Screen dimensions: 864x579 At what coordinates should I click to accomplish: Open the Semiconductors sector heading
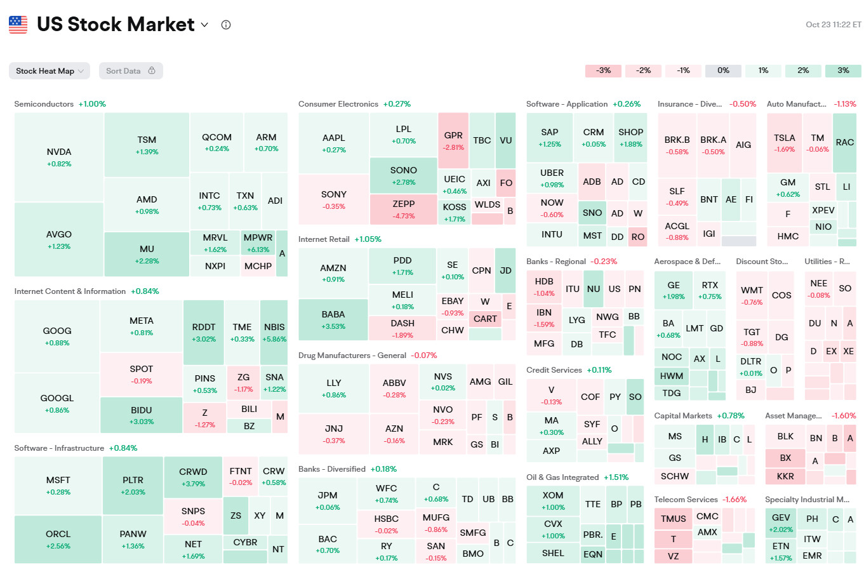(44, 104)
